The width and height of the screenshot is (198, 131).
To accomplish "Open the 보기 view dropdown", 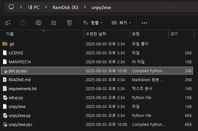I will pyautogui.click(x=121, y=23).
